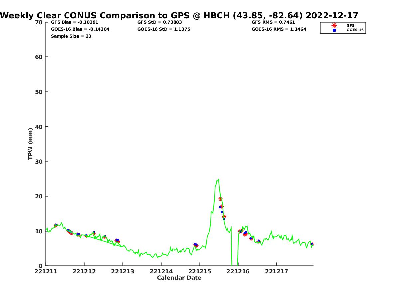Select the Sample Size = 23 text
Screen dimensions: 399x299
coord(71,36)
